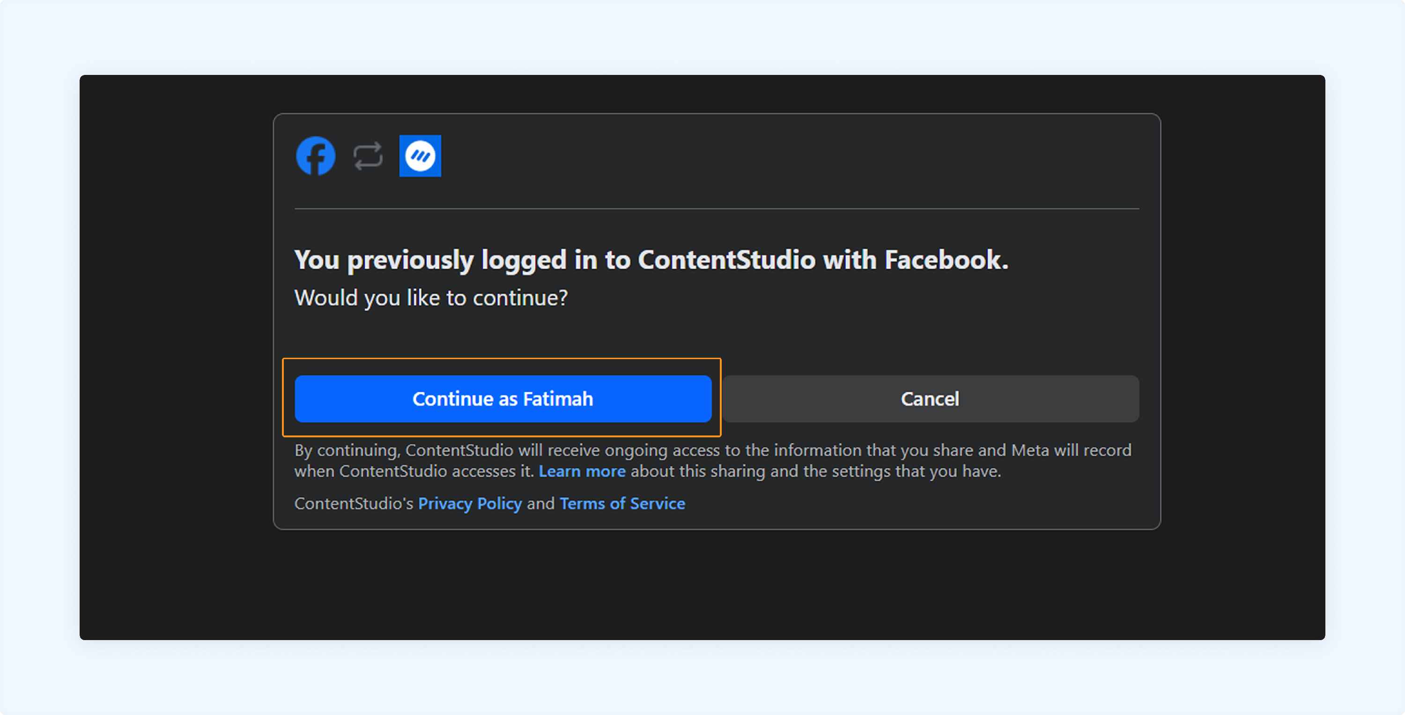The width and height of the screenshot is (1405, 715).
Task: Click the ContentStudio app logo
Action: click(x=420, y=156)
